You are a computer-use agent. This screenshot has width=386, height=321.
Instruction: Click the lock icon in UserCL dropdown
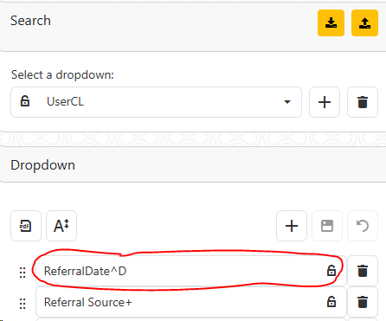tap(25, 101)
